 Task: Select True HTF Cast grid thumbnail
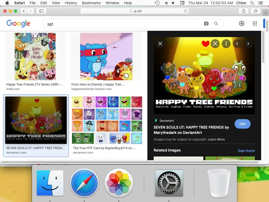click(x=107, y=120)
